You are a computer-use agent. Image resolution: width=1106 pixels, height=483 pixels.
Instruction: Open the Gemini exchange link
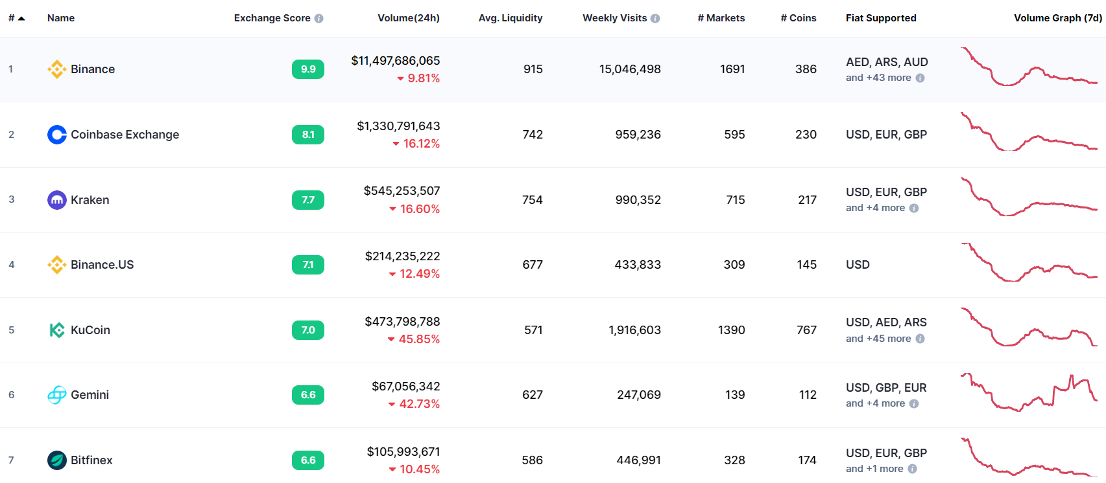coord(90,395)
